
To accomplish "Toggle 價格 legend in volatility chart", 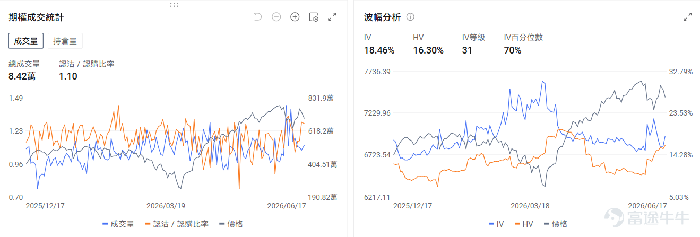I will coord(556,224).
